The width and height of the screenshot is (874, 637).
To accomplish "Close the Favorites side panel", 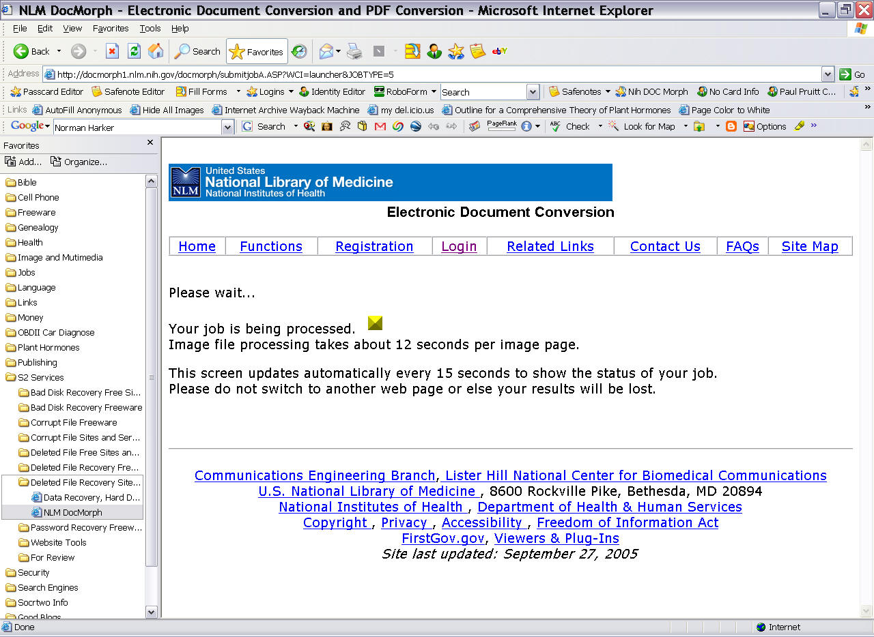I will [x=150, y=143].
